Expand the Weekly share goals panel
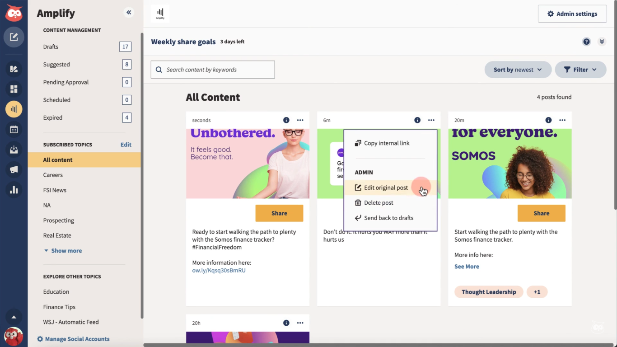The width and height of the screenshot is (617, 347). pyautogui.click(x=602, y=42)
